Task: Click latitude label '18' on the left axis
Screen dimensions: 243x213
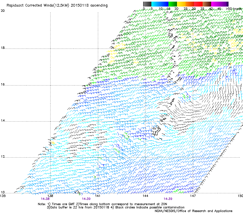Action: pyautogui.click(x=3, y=48)
